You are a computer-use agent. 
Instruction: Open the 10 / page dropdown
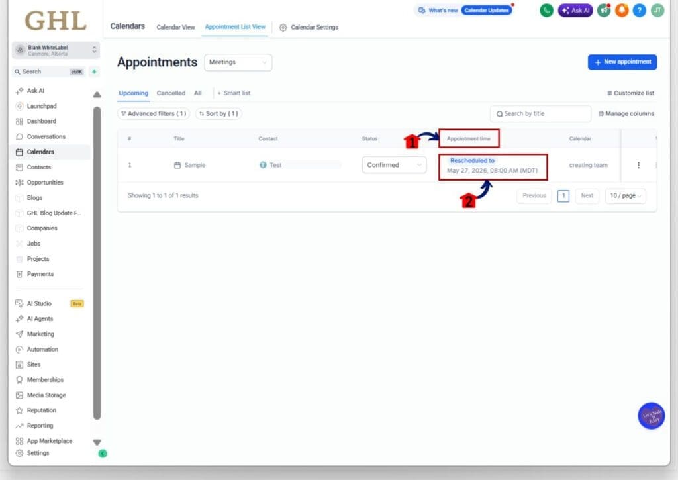point(625,195)
